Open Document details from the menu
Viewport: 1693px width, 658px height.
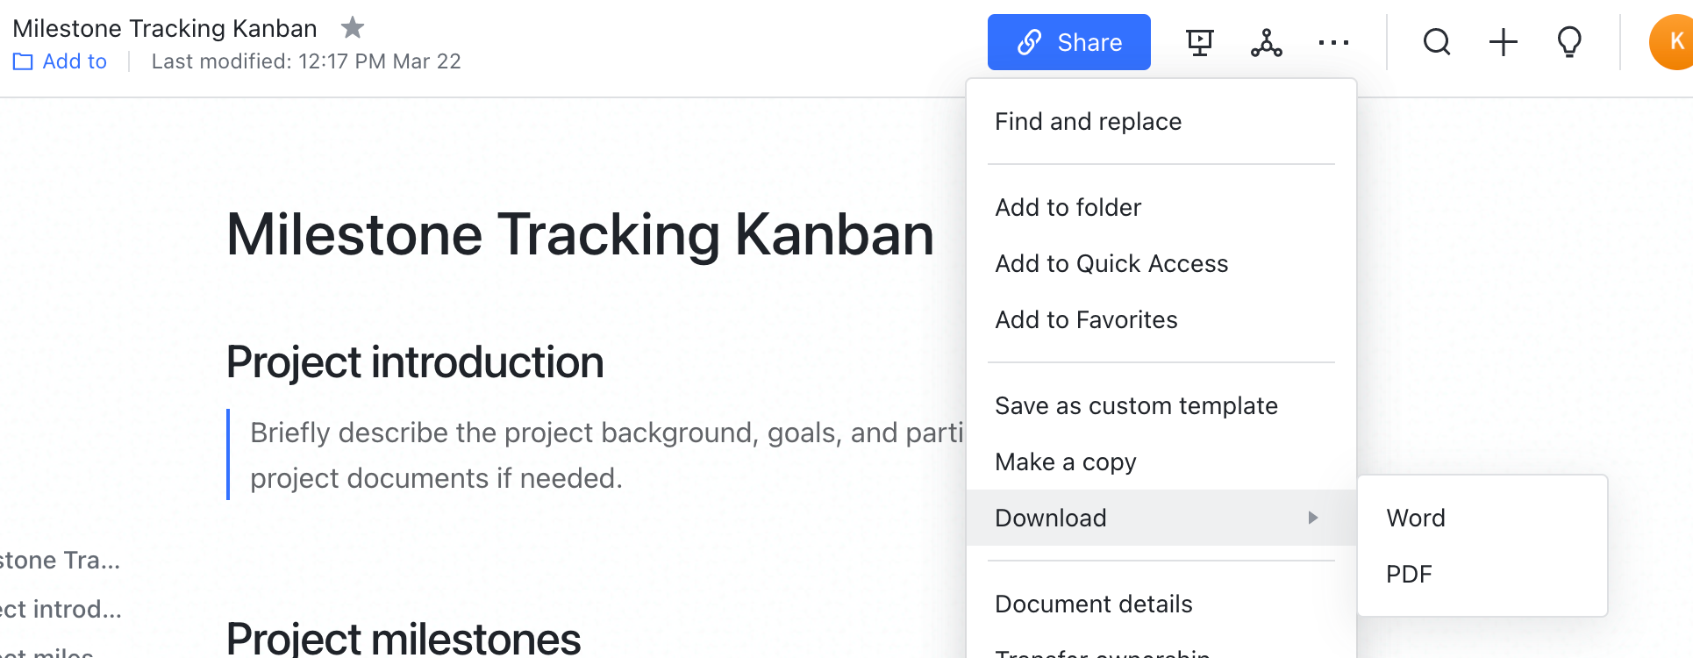pyautogui.click(x=1093, y=604)
